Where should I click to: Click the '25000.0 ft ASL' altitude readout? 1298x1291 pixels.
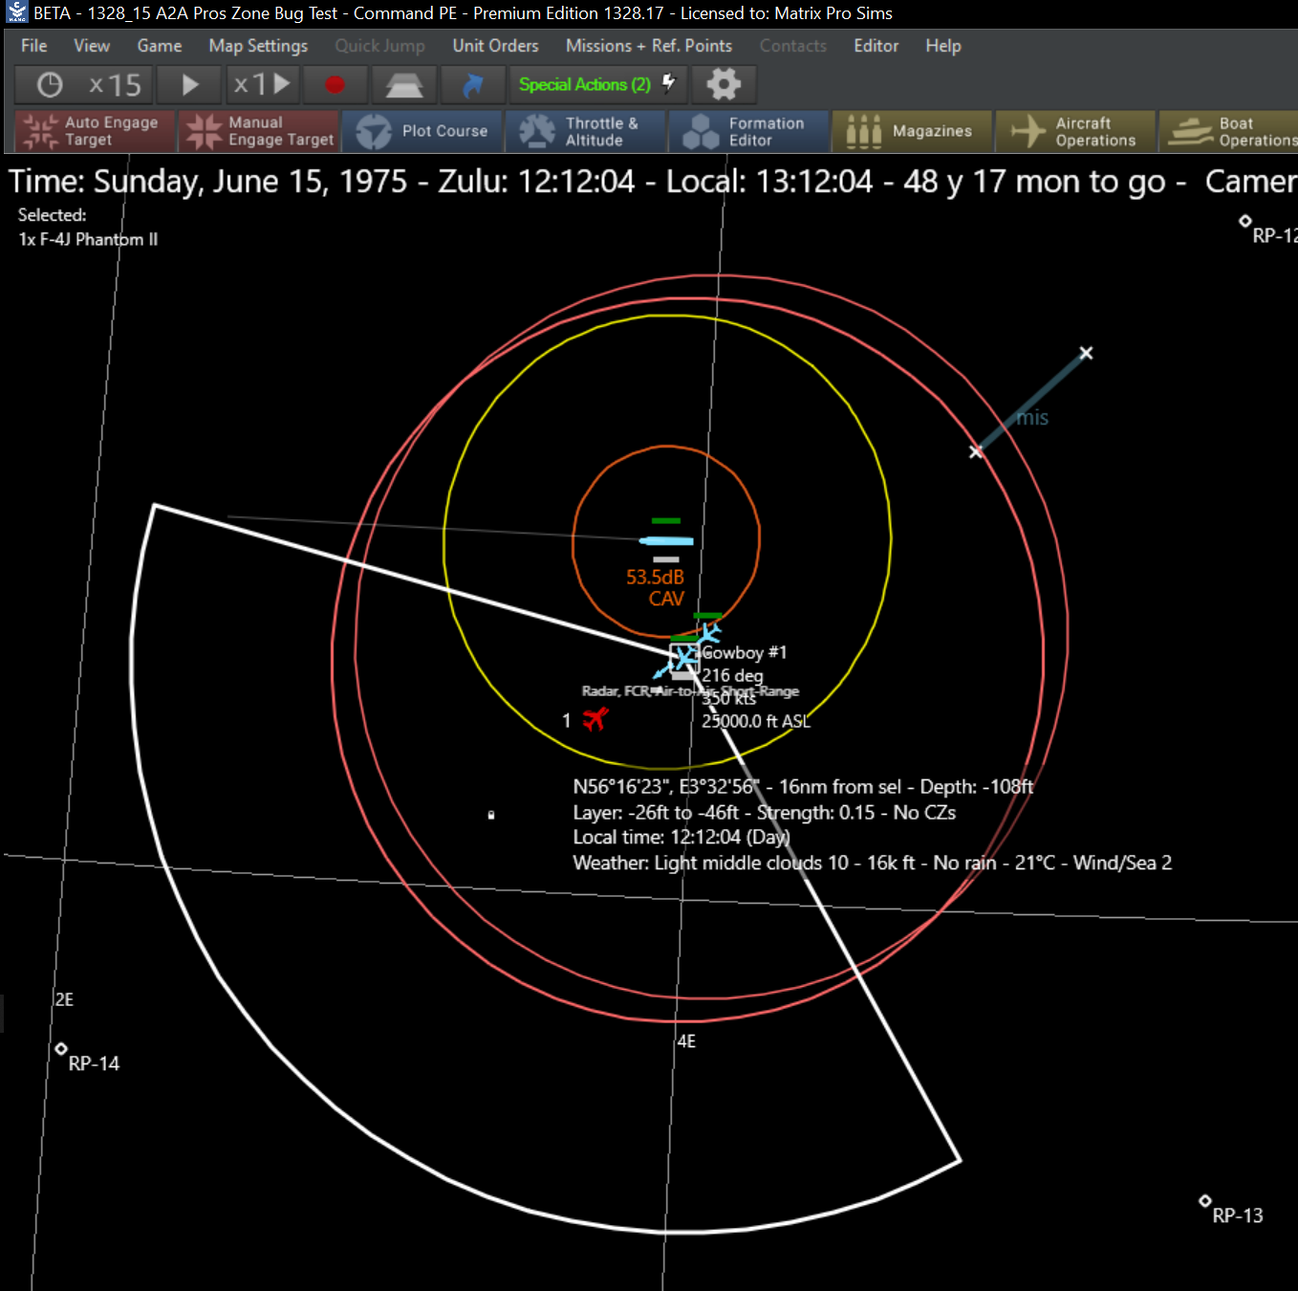756,721
